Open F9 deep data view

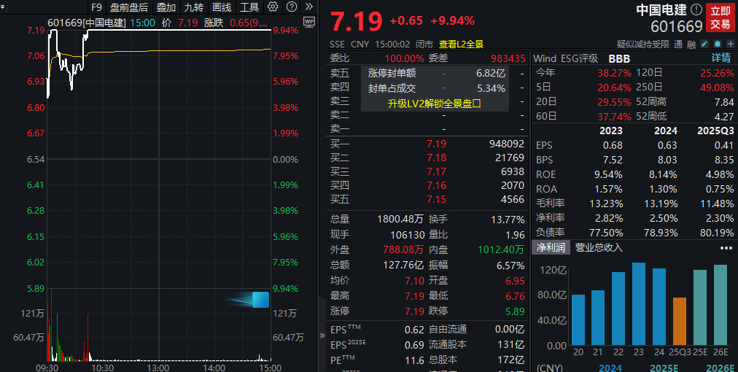coord(96,7)
